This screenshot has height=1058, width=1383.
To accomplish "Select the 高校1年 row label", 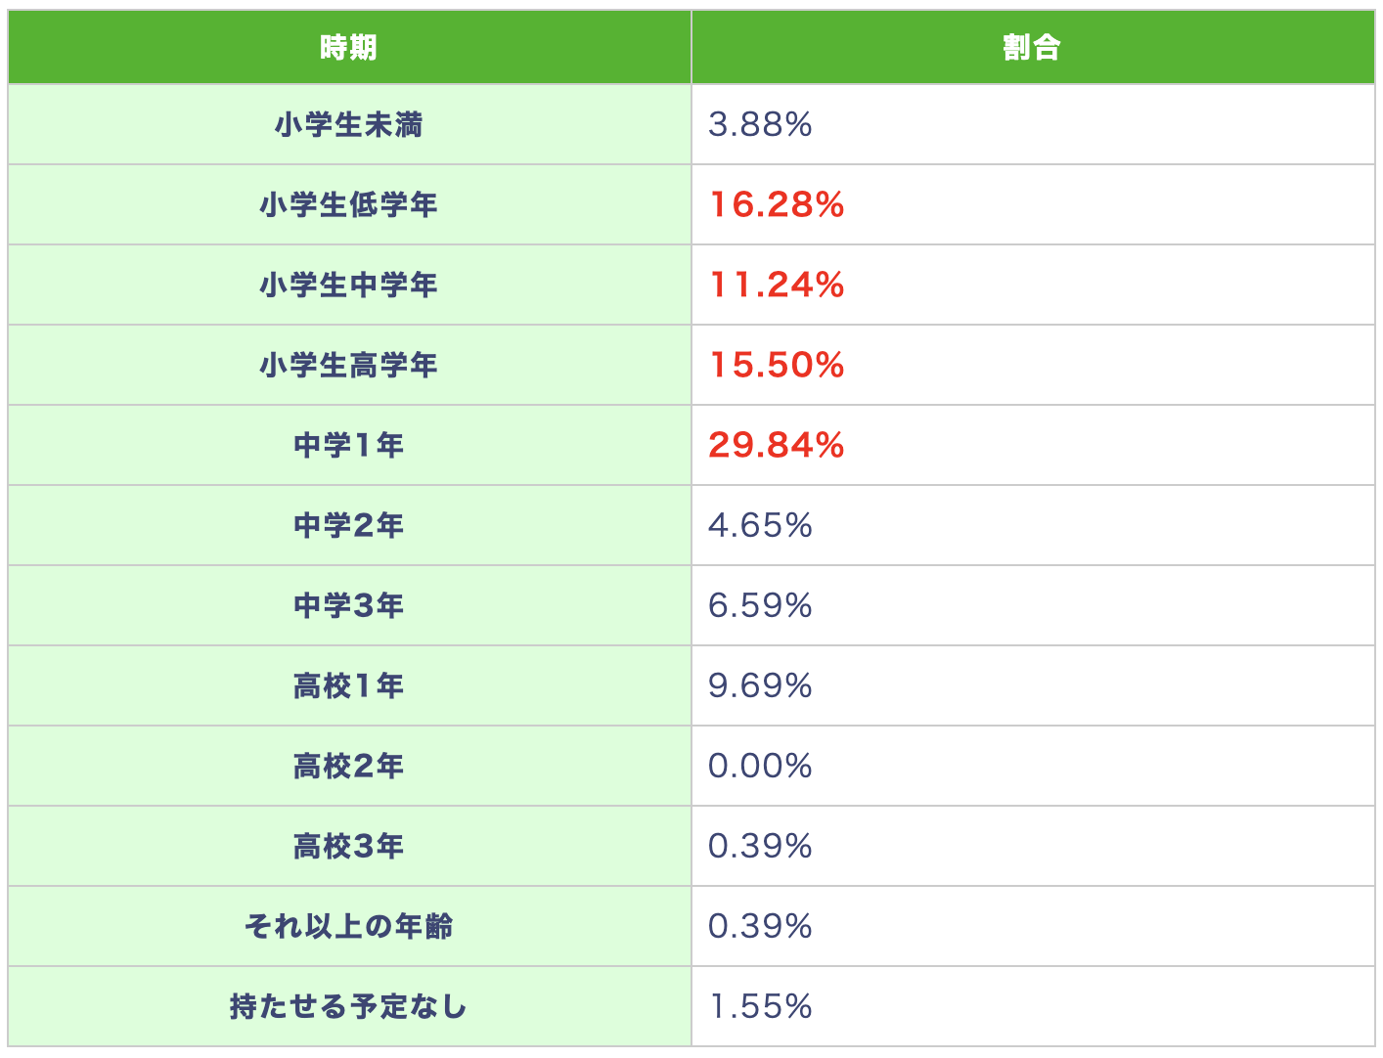I will point(348,686).
